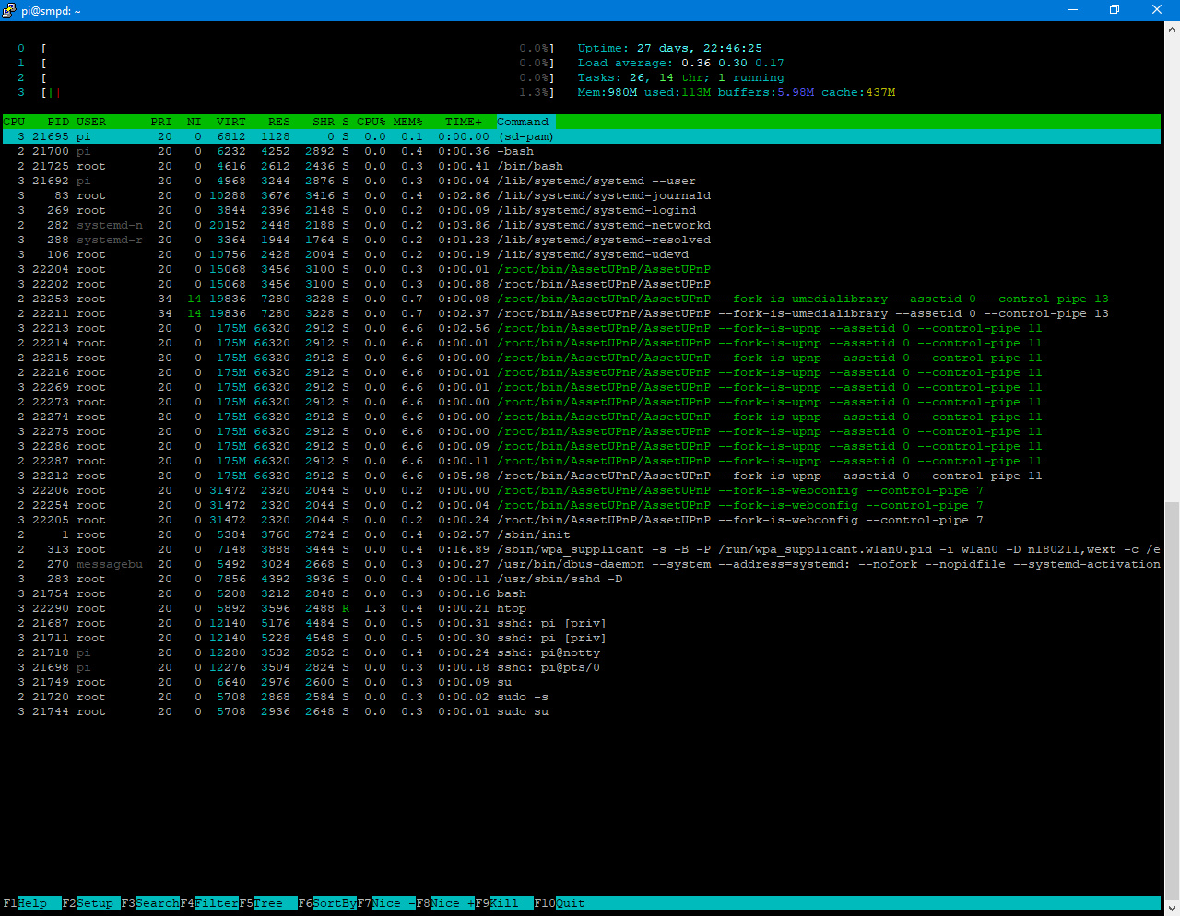Select the systemd-udevd process row
The height and width of the screenshot is (916, 1180).
[x=582, y=254]
